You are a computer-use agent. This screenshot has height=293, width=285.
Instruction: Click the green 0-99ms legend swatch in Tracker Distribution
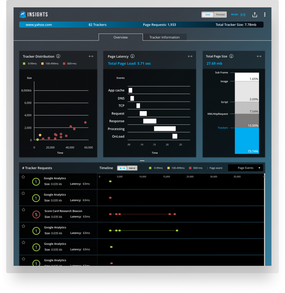(24, 64)
